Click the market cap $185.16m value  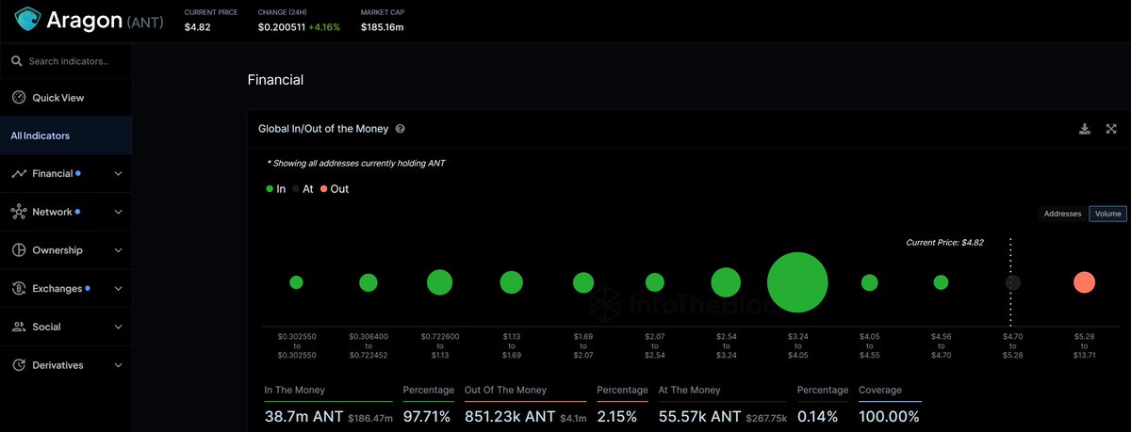[382, 27]
